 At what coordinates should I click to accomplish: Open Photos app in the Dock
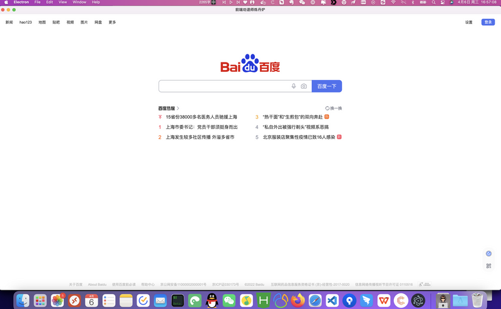point(57,300)
